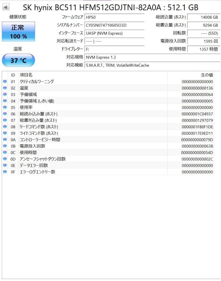This screenshot has width=221, height=281.
Task: Click the previous disk arrow button
Action: point(6,7)
